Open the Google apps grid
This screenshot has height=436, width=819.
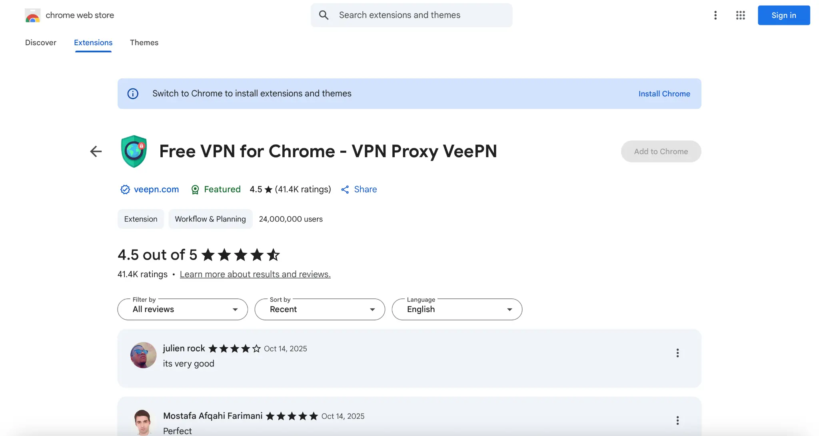[x=740, y=15]
